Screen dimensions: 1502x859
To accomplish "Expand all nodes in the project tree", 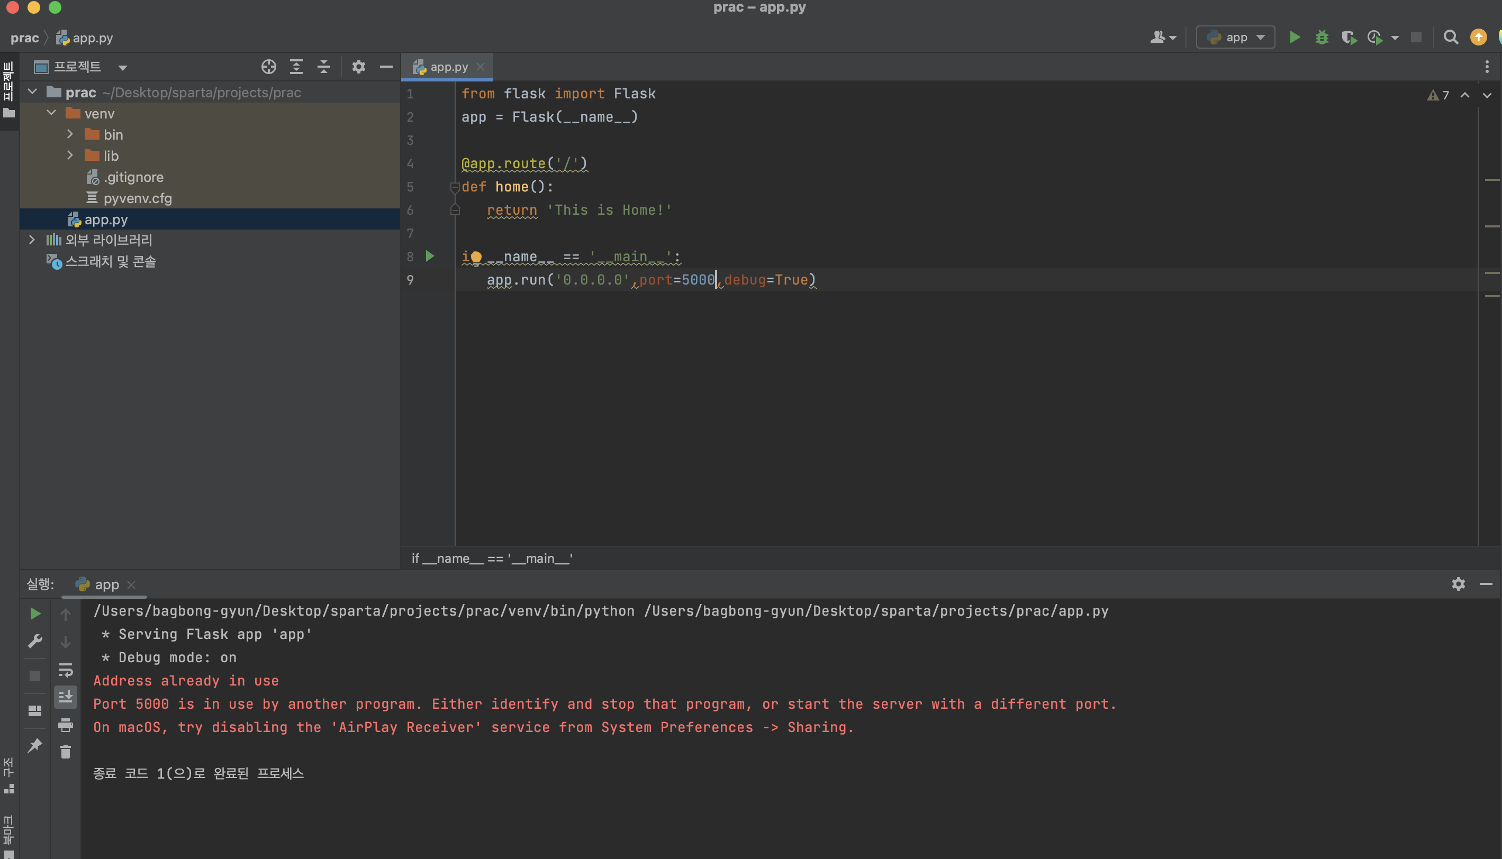I will [296, 67].
